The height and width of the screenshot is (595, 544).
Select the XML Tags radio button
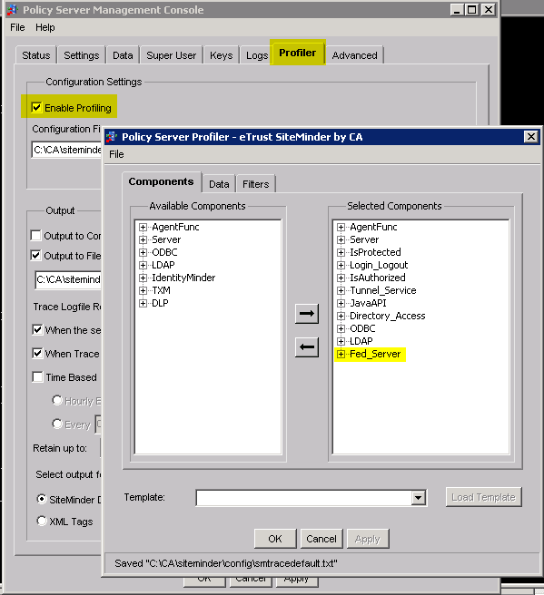point(42,521)
